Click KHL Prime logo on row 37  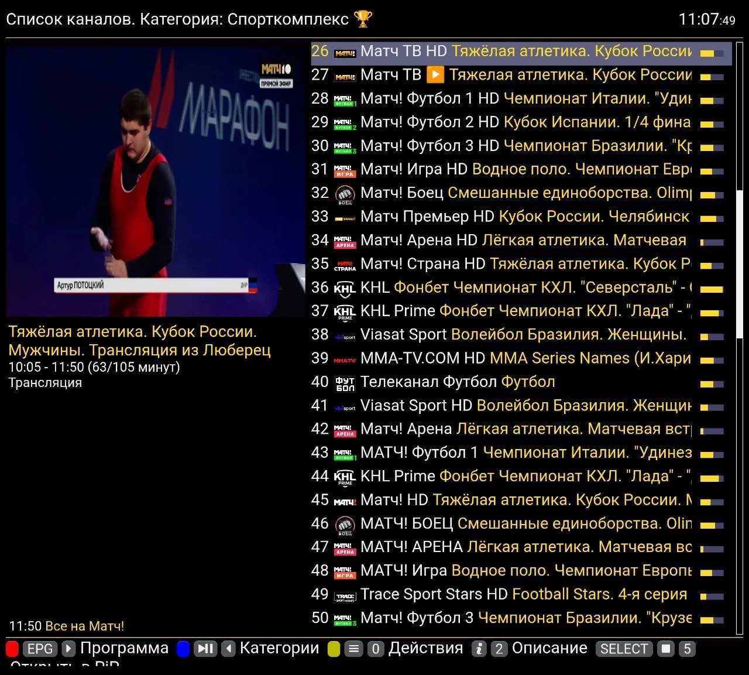345,313
